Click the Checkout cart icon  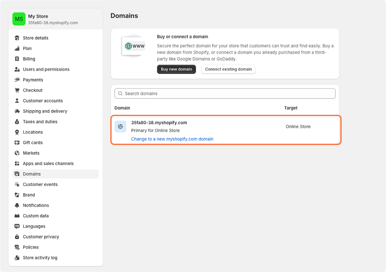17,90
